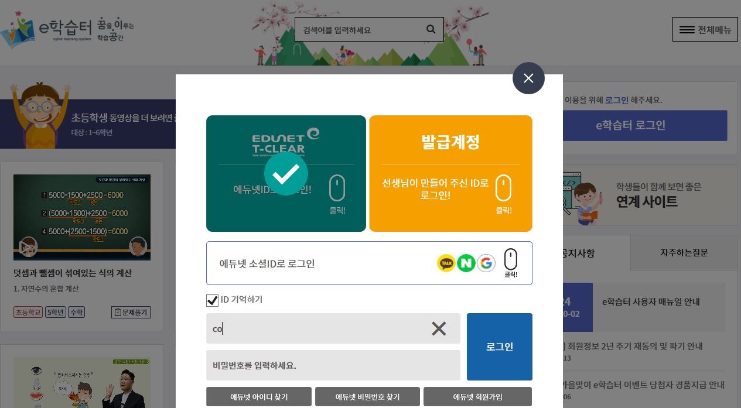Clear the ID field with X icon
Image resolution: width=741 pixels, height=408 pixels.
pos(439,328)
